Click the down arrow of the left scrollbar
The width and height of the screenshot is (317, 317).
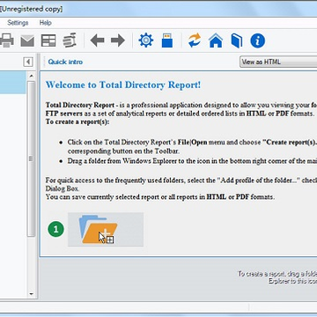point(32,294)
